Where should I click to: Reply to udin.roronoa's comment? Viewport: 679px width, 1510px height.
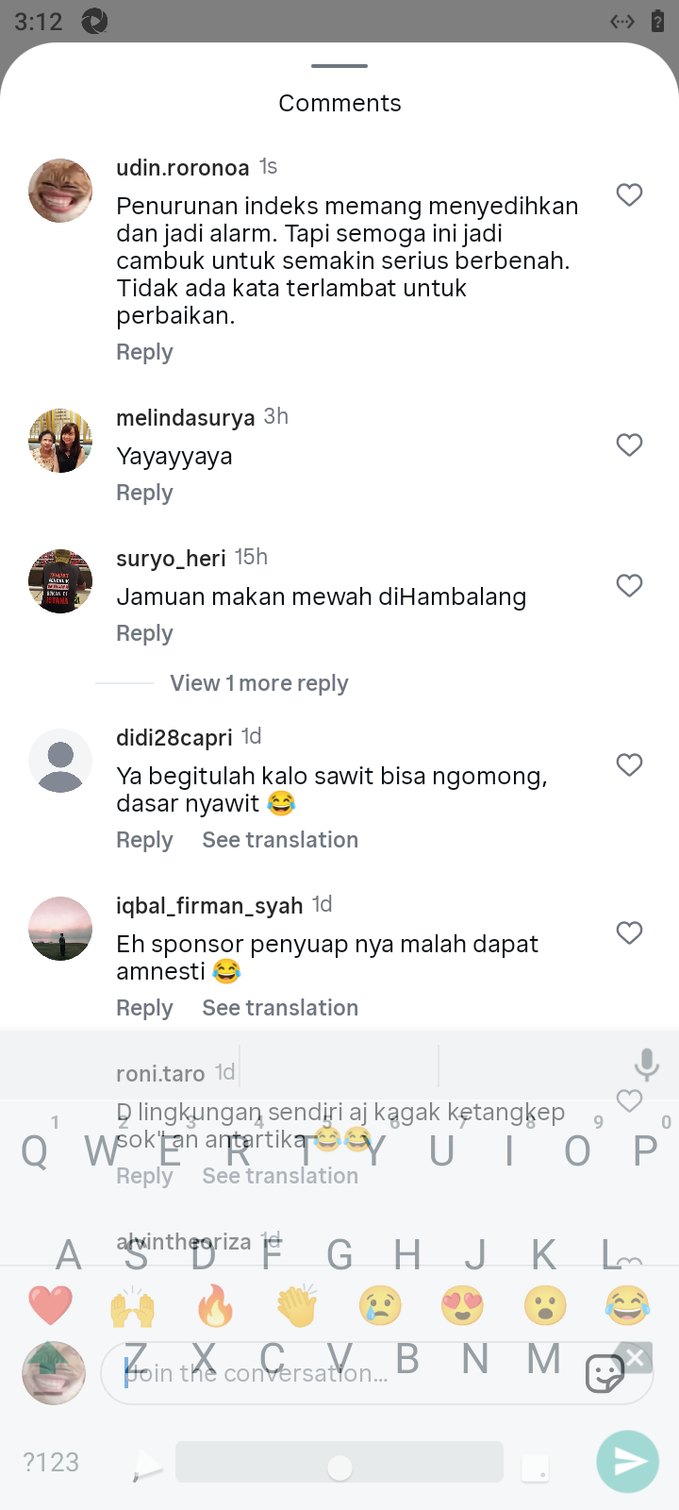pyautogui.click(x=144, y=352)
